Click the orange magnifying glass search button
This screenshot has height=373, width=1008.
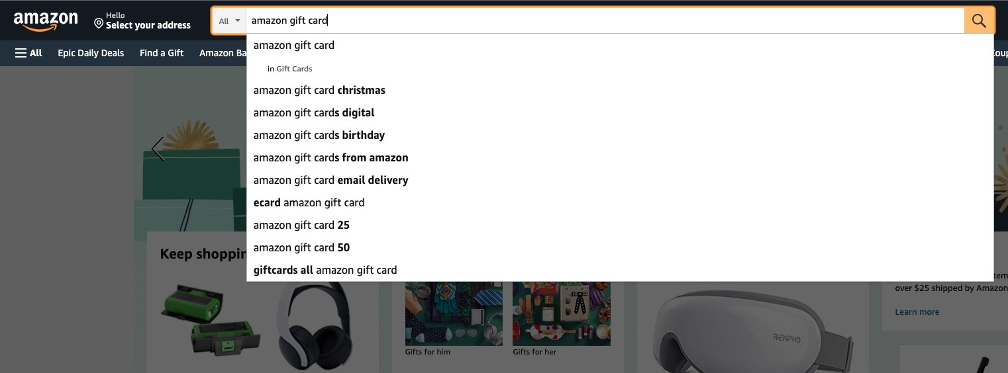click(979, 21)
